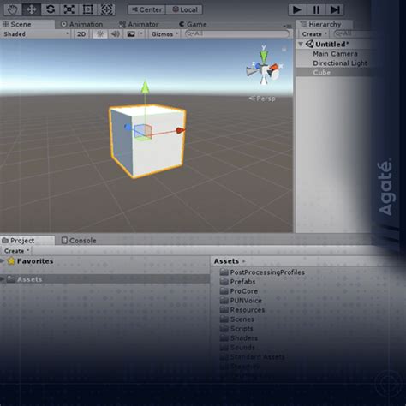
Task: Open the Gizmos dropdown
Action: pos(164,34)
